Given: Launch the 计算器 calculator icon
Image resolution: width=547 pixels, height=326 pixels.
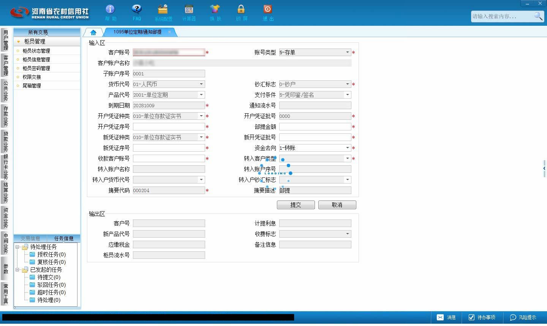Looking at the screenshot, I should 189,13.
